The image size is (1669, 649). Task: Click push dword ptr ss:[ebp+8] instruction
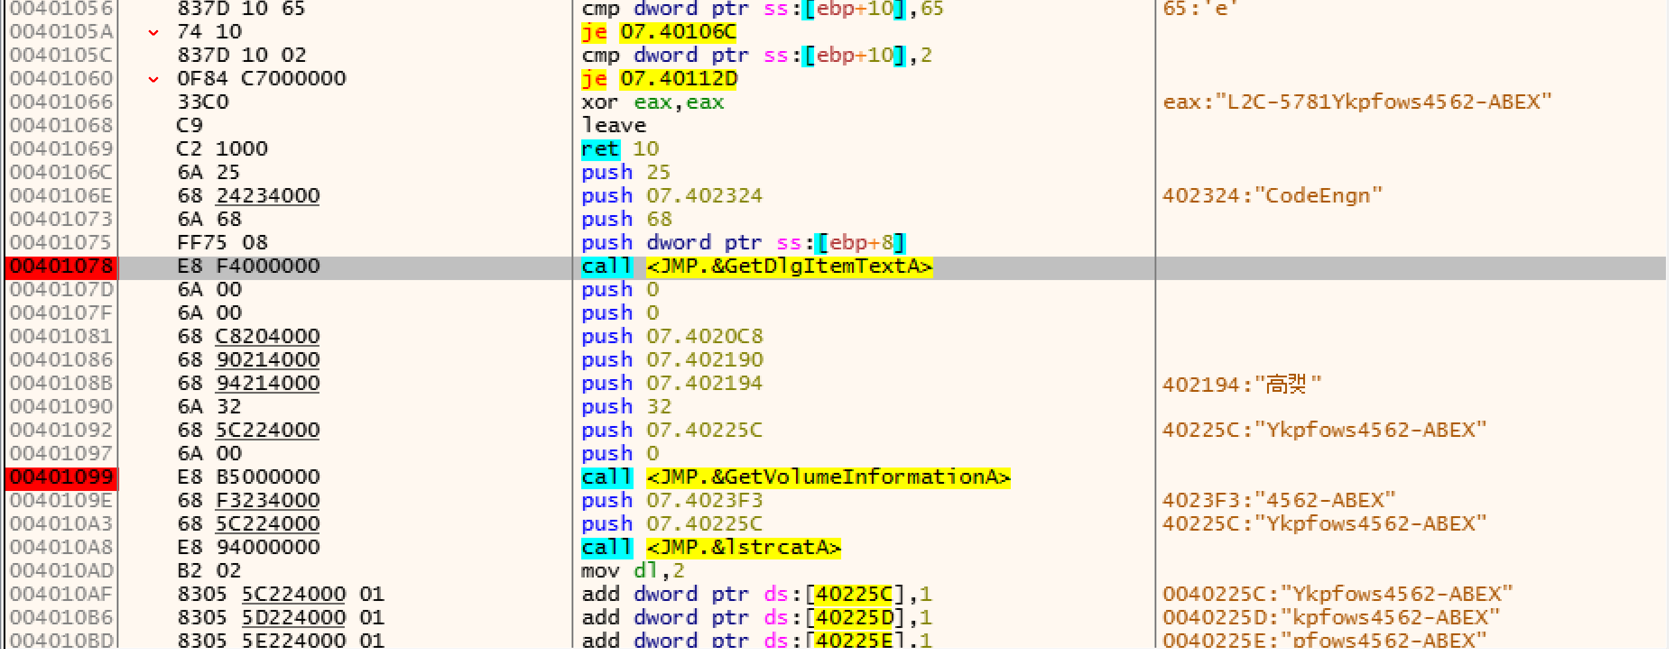(x=743, y=243)
